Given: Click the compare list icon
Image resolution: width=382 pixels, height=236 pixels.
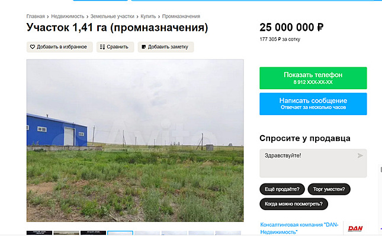Looking at the screenshot, I should pyautogui.click(x=102, y=47).
